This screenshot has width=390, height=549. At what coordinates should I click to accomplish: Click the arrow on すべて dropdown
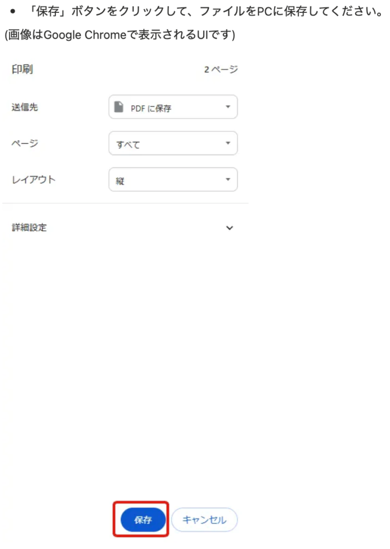tap(228, 143)
